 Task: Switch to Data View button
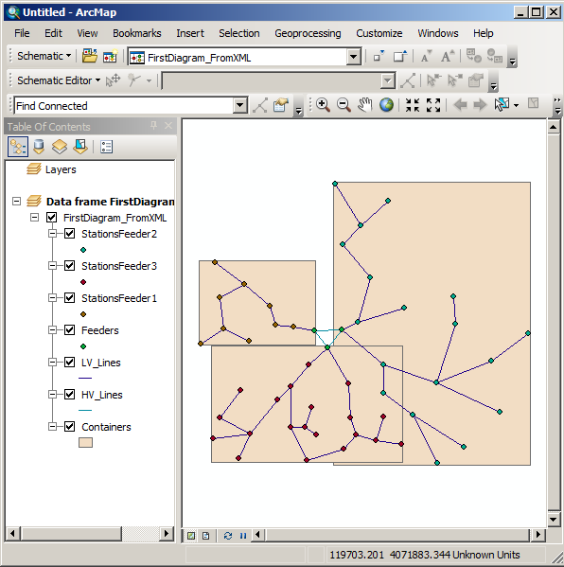[x=191, y=536]
